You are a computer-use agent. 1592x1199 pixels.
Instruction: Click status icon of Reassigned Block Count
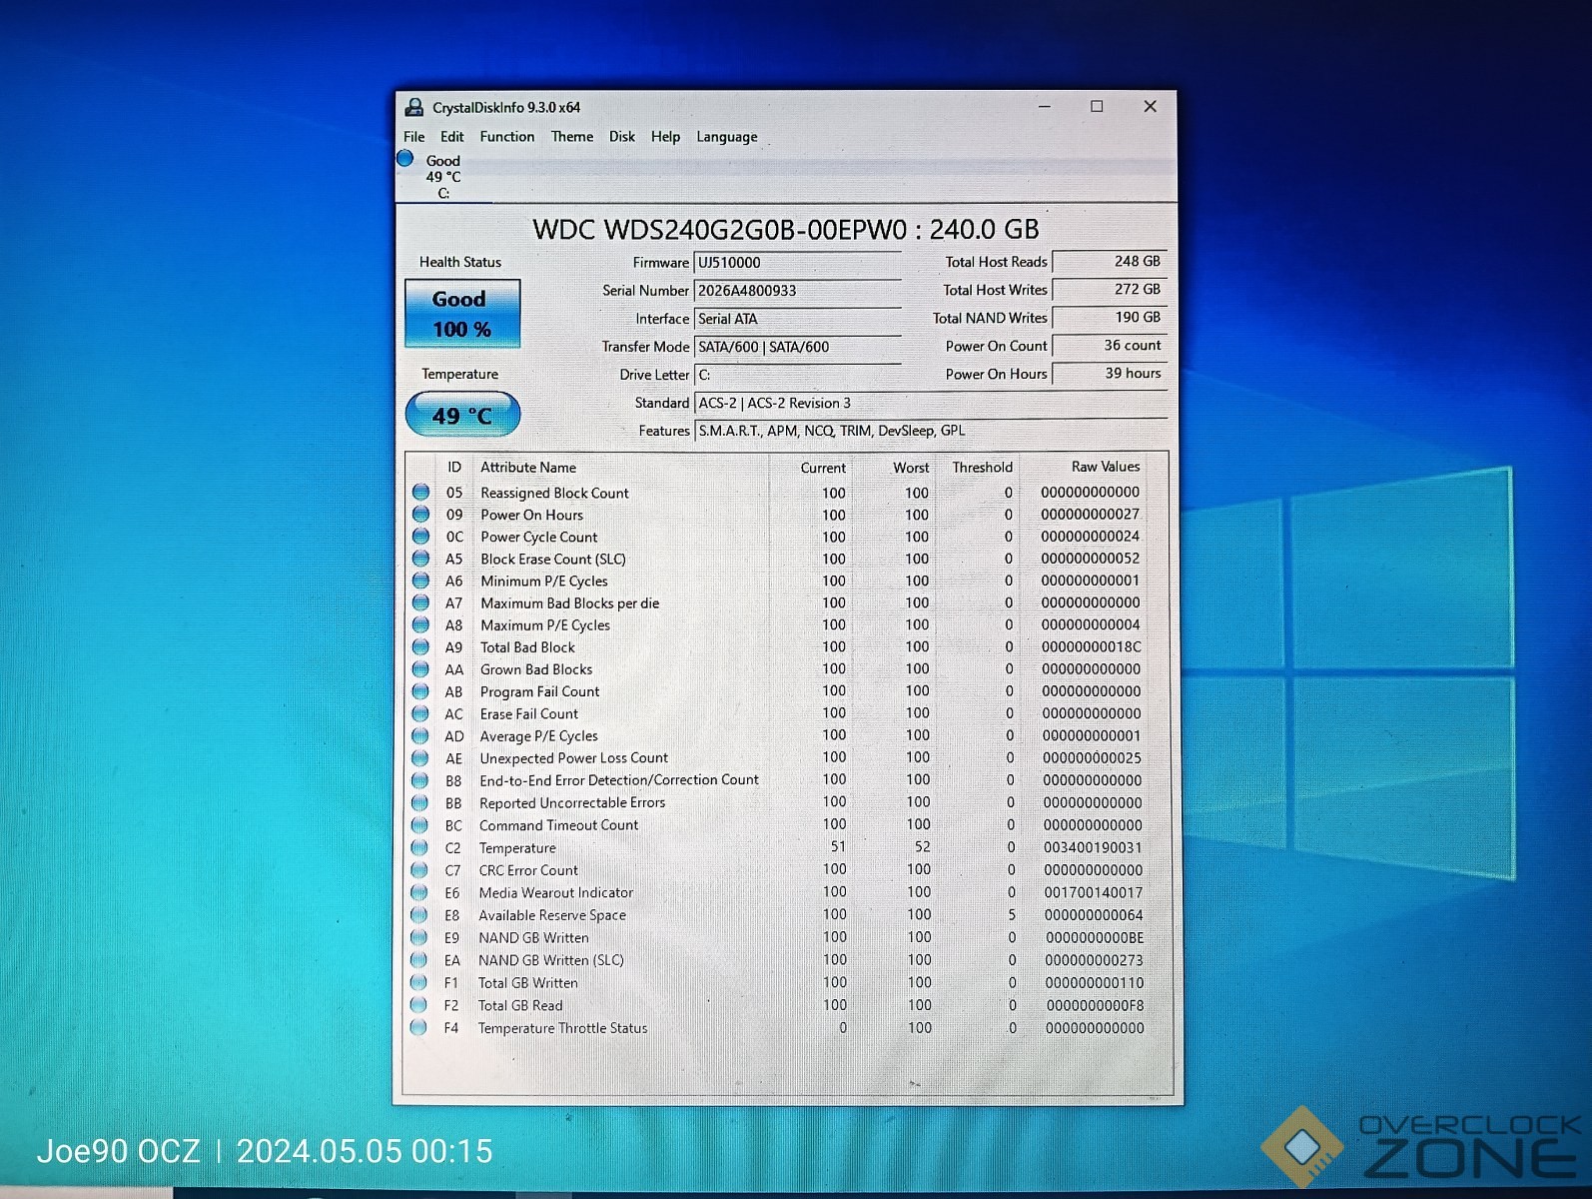tap(420, 492)
